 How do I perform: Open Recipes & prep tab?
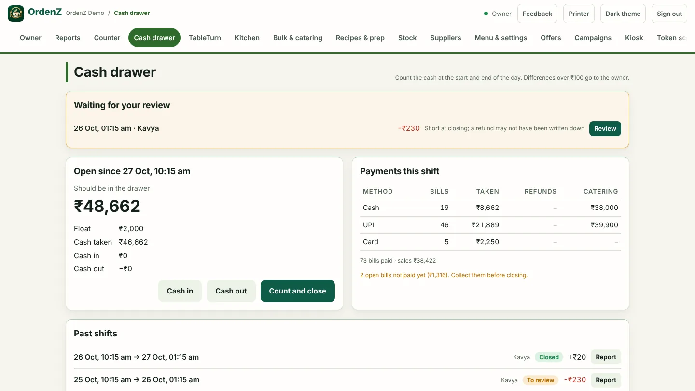point(360,38)
